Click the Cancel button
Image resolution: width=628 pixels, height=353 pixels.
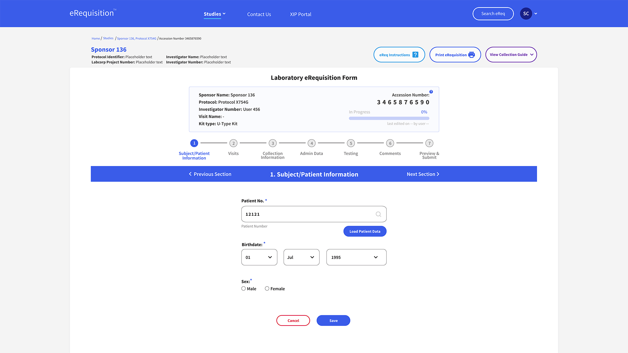pyautogui.click(x=293, y=321)
